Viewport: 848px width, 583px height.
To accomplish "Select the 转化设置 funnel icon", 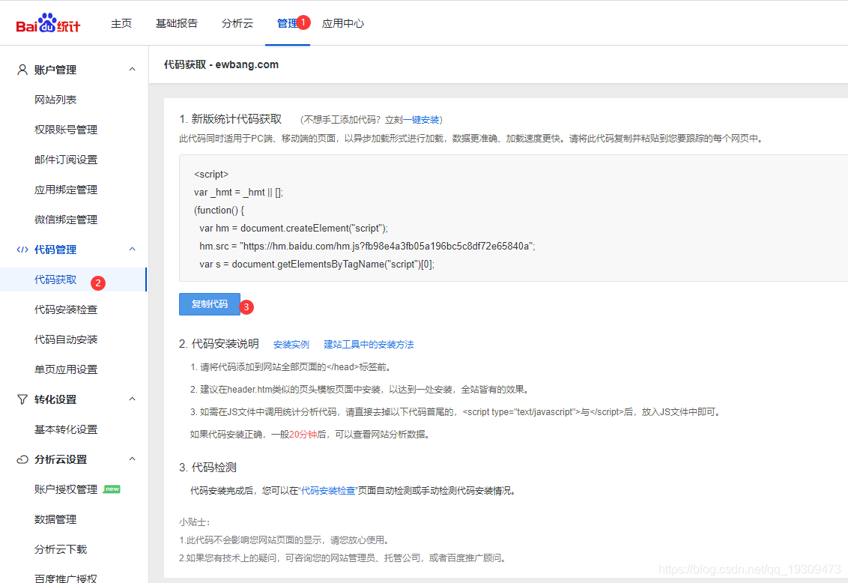I will pos(22,399).
